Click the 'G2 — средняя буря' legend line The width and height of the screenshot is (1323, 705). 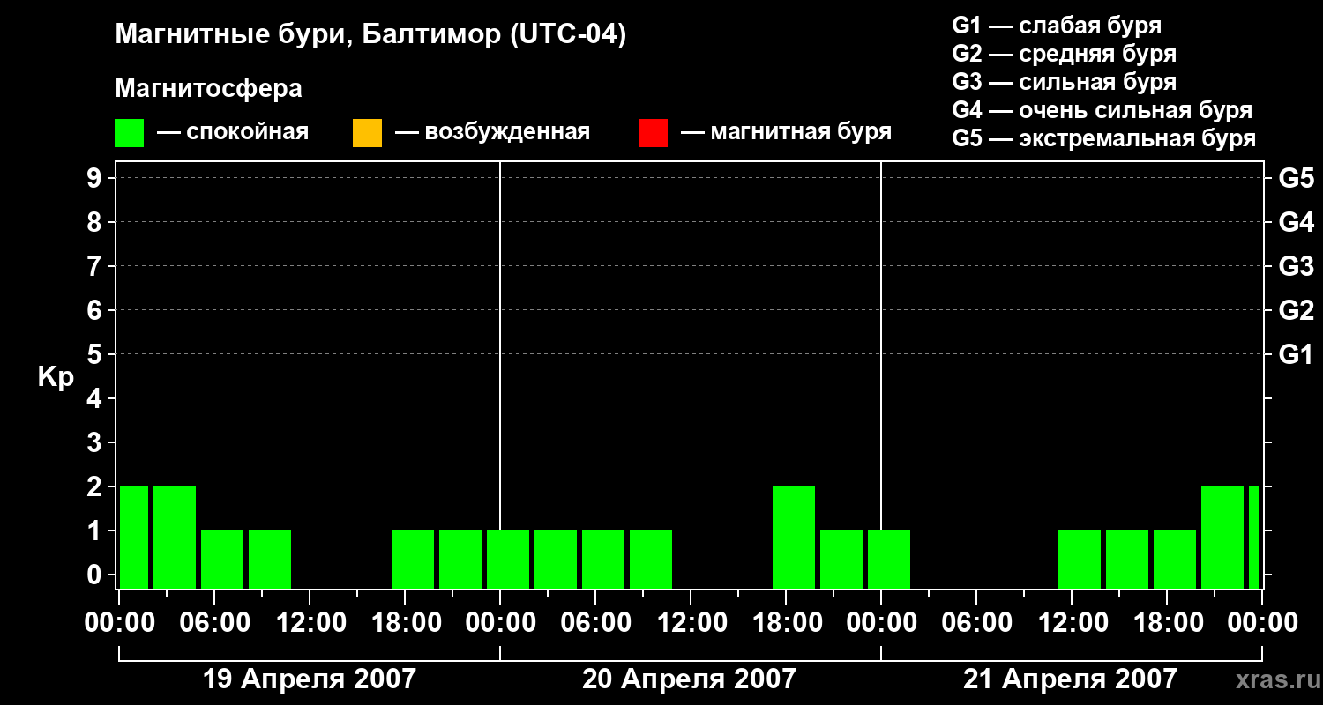point(1064,54)
